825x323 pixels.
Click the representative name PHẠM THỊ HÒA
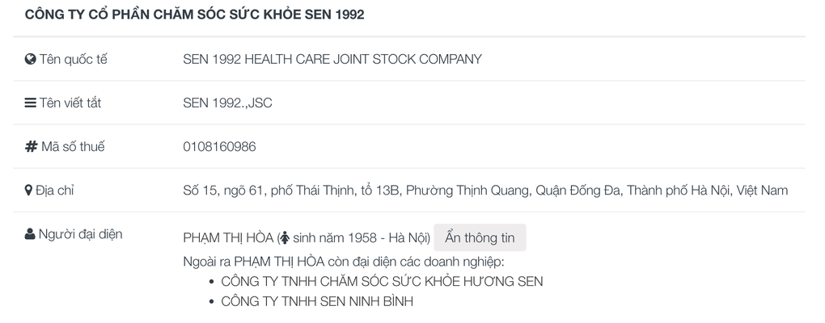click(228, 238)
